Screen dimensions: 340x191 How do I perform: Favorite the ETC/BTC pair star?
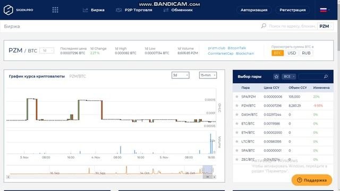click(237, 124)
